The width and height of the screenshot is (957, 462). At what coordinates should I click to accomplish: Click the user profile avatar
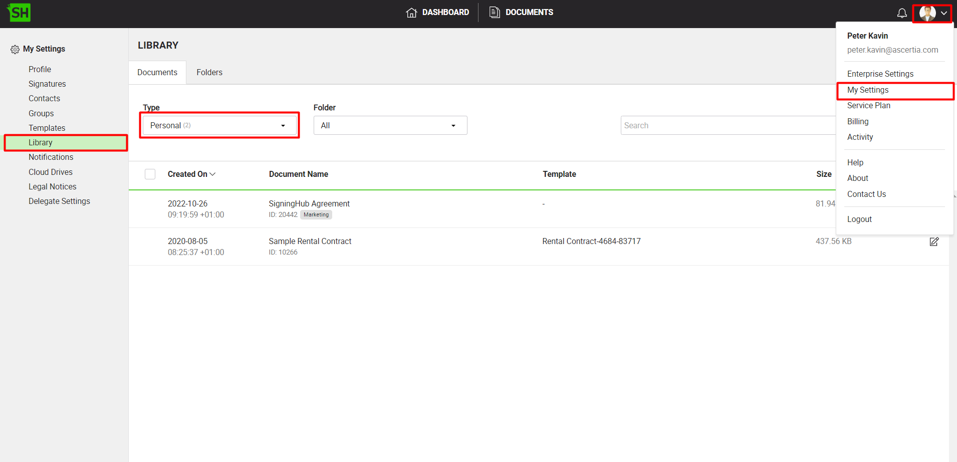[927, 13]
